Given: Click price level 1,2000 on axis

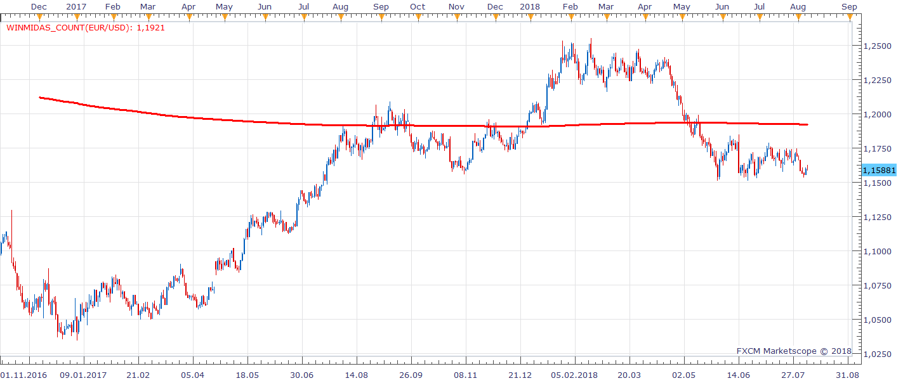Looking at the screenshot, I should pyautogui.click(x=878, y=114).
